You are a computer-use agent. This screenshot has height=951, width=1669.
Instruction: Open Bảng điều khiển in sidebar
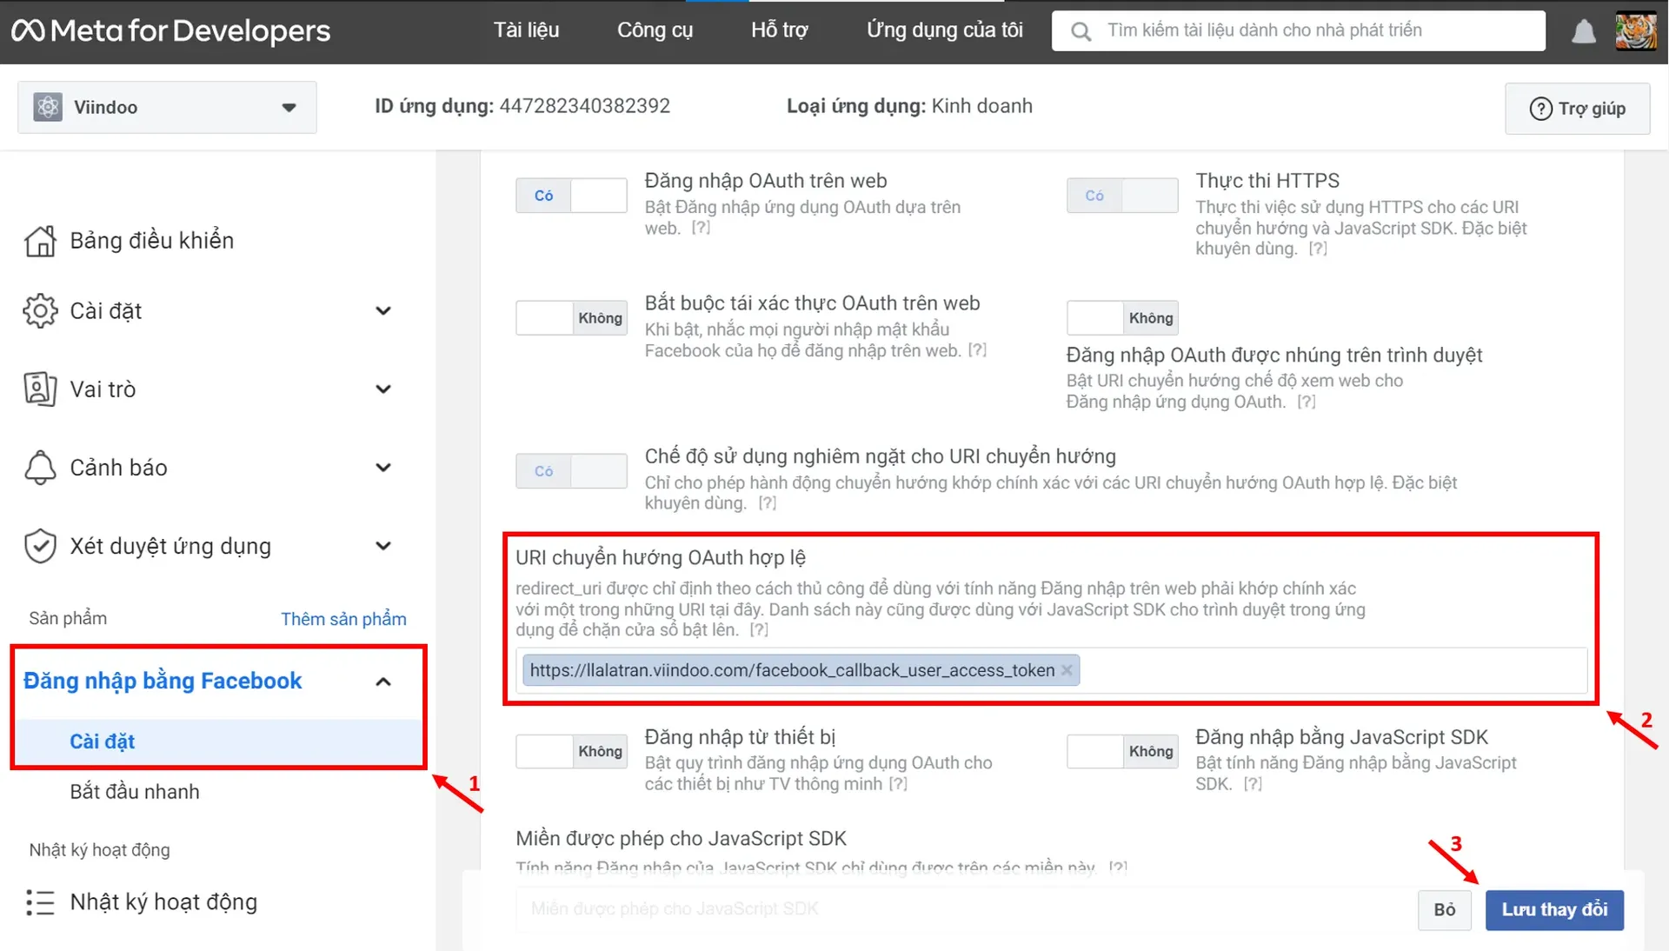coord(152,241)
